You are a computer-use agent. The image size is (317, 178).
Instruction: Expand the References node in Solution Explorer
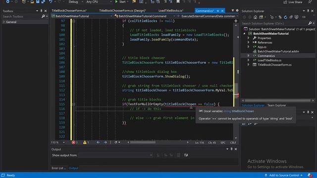click(249, 43)
